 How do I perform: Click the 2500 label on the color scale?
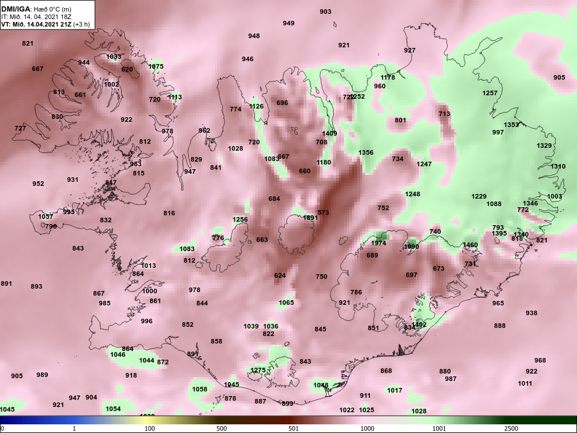pos(511,428)
